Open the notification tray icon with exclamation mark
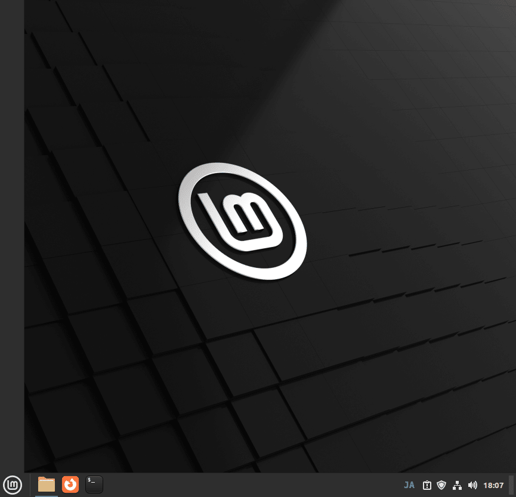 pyautogui.click(x=427, y=485)
